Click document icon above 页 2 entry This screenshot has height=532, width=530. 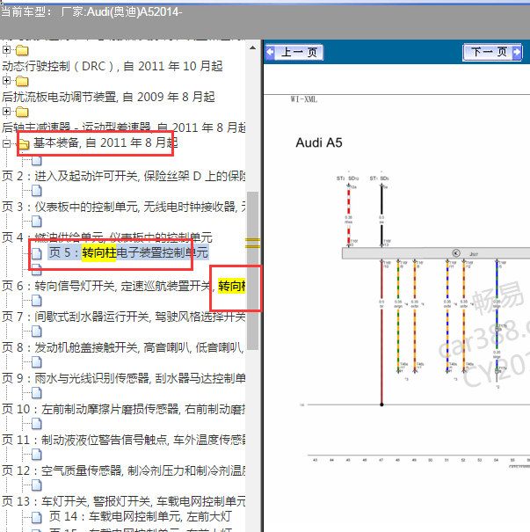point(37,161)
